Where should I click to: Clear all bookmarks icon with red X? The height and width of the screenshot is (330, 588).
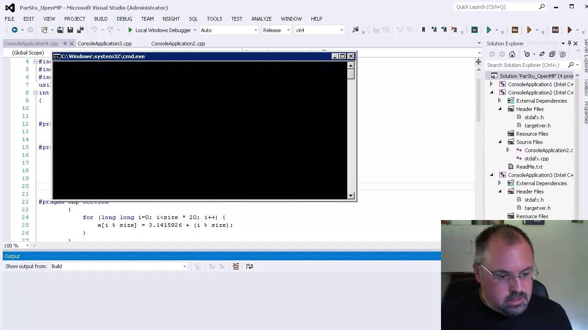pyautogui.click(x=454, y=30)
